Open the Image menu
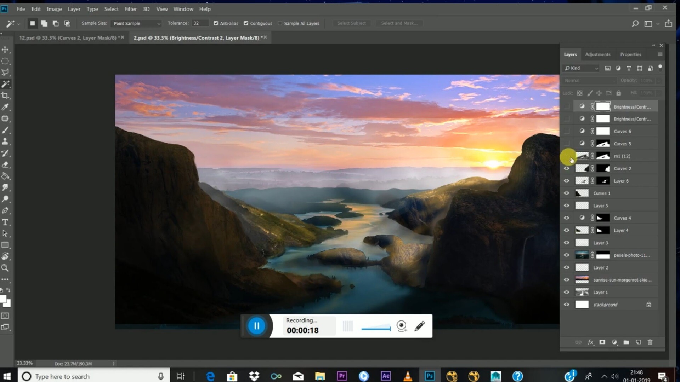Image resolution: width=680 pixels, height=382 pixels. click(x=54, y=9)
